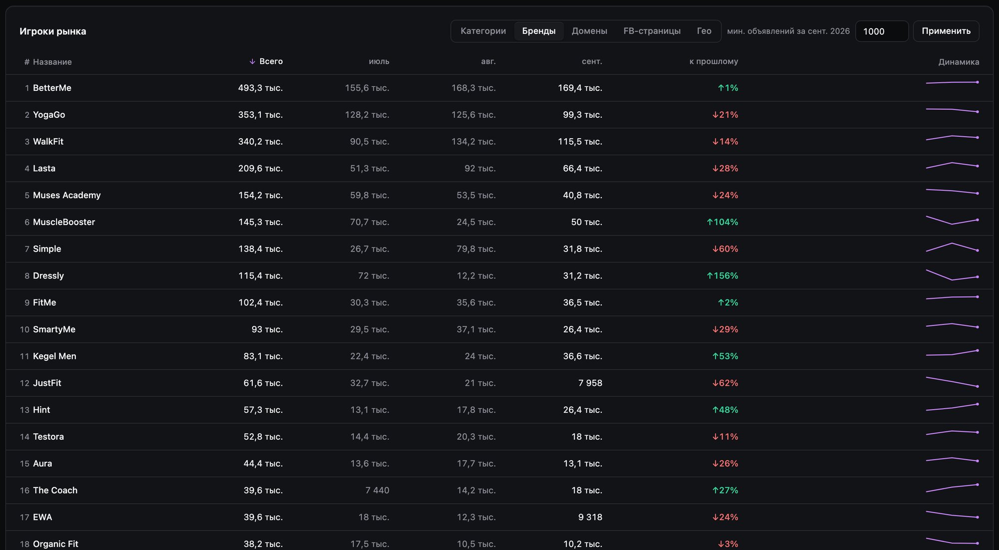Click the FitMe brand name
The image size is (999, 550).
click(x=44, y=302)
